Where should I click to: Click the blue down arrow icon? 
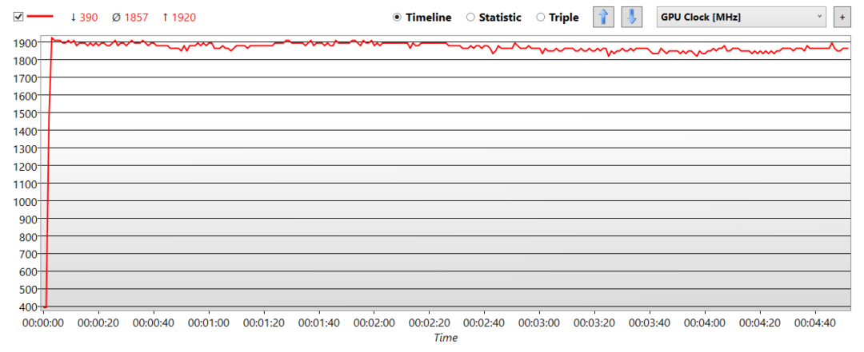point(632,17)
